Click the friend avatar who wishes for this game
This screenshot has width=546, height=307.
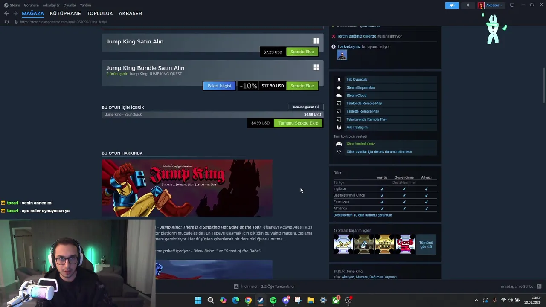[x=342, y=55]
